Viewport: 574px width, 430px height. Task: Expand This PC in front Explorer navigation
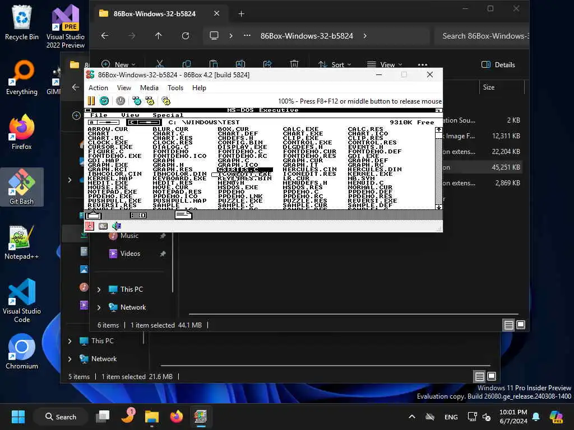(x=99, y=289)
